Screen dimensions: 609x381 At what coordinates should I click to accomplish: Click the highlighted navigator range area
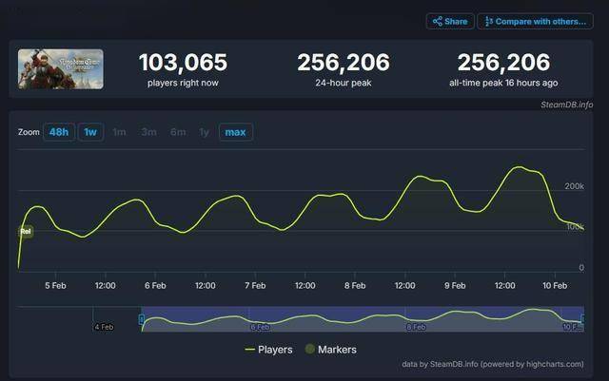[x=363, y=319]
